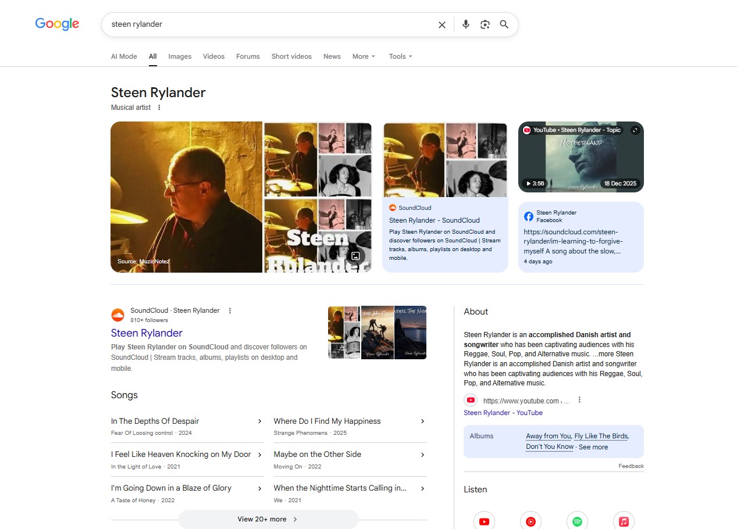Open Steen Rylander - YouTube link

click(x=503, y=413)
